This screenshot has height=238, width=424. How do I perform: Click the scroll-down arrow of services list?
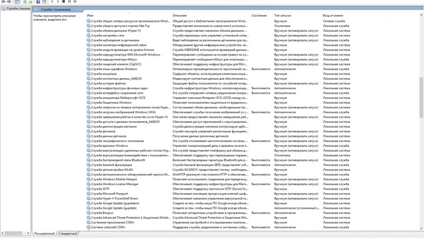click(x=421, y=228)
